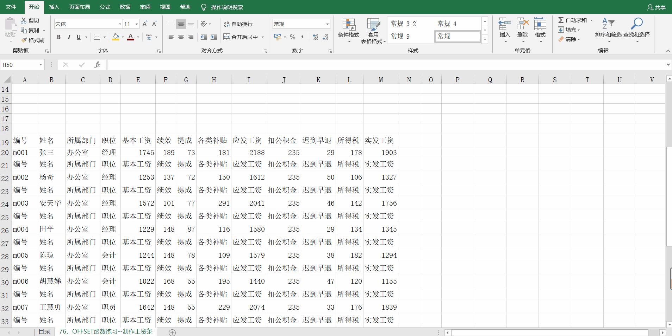
Task: Switch to the 公式 ribbon tab
Action: click(x=105, y=7)
